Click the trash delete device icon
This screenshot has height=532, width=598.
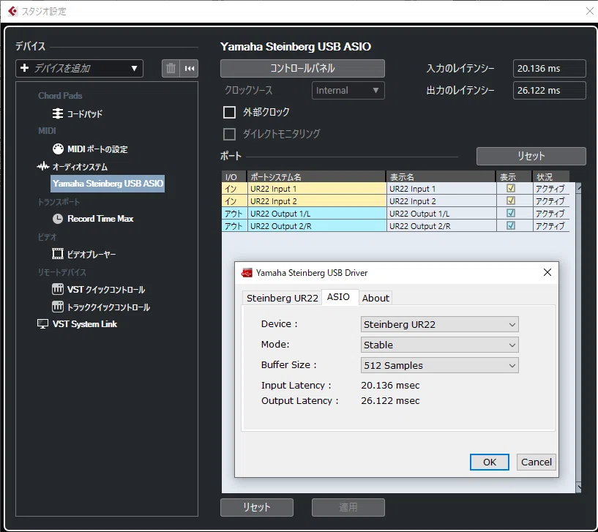coord(171,68)
